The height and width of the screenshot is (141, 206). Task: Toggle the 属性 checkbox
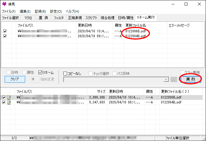click(24, 72)
